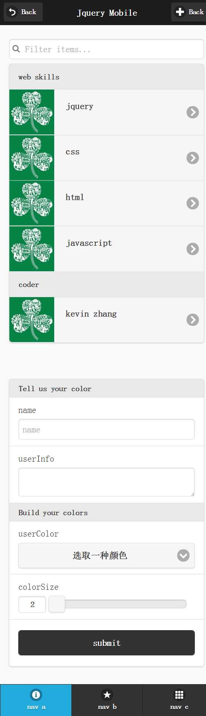This screenshot has width=206, height=716.
Task: Click the plus icon Back button in header
Action: point(189,12)
